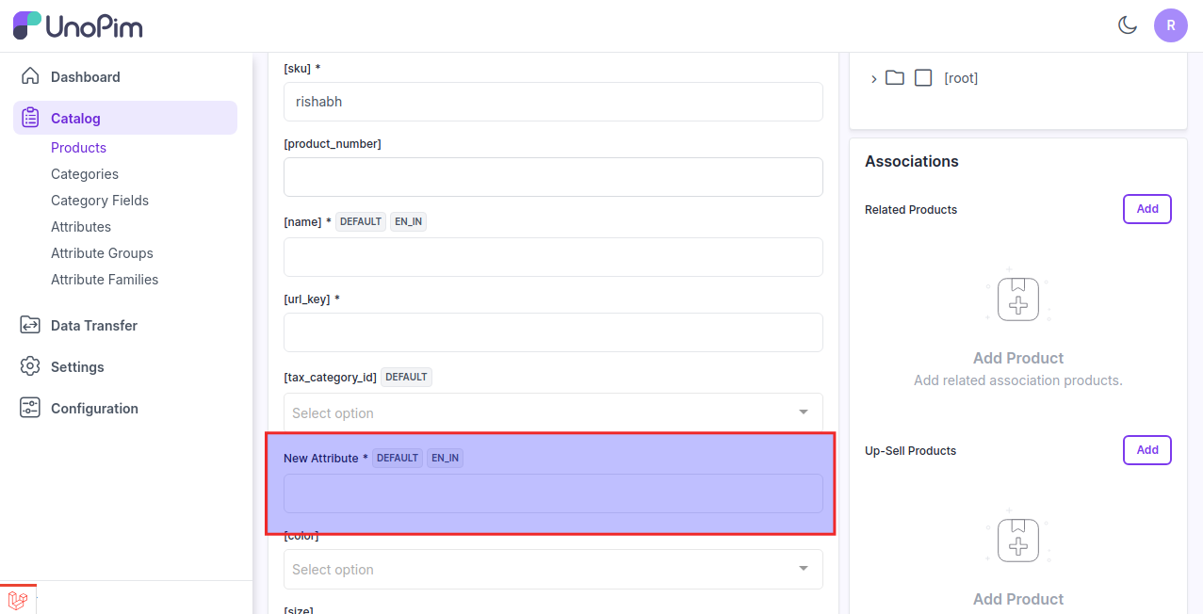
Task: Open the color select dropdown
Action: coord(553,569)
